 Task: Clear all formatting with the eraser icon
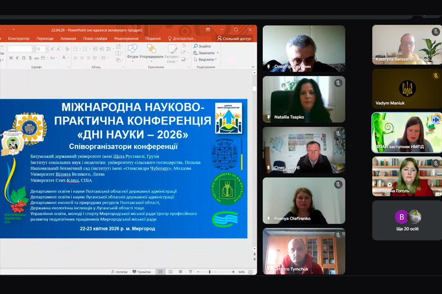point(67,49)
